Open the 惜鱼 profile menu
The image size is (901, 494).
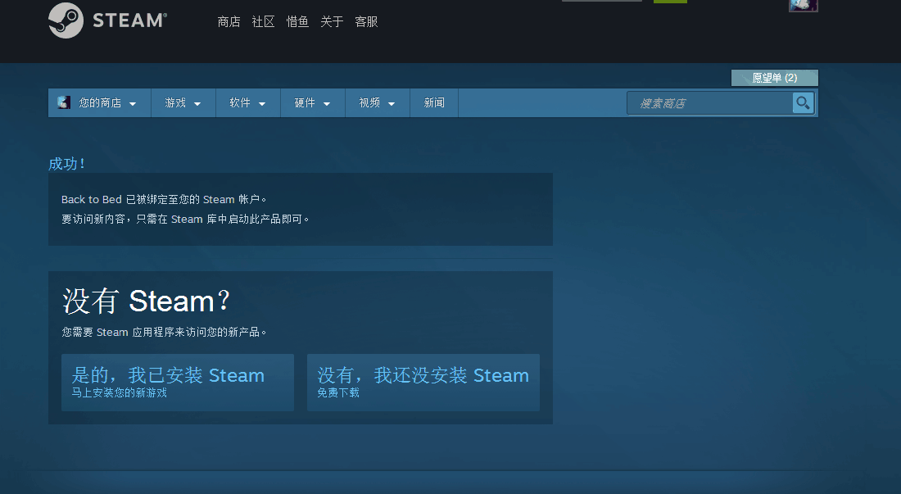coord(297,22)
